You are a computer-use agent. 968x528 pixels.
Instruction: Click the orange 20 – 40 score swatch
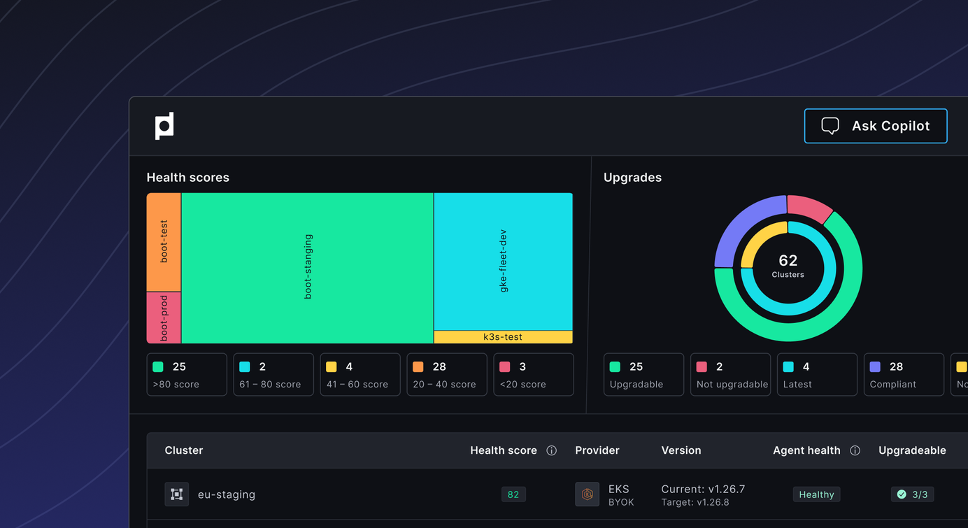pyautogui.click(x=418, y=366)
